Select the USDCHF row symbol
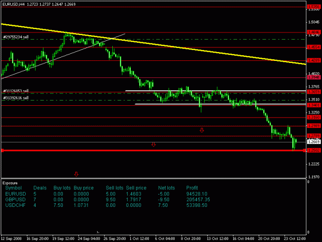This screenshot has width=322, height=242. (x=15, y=205)
